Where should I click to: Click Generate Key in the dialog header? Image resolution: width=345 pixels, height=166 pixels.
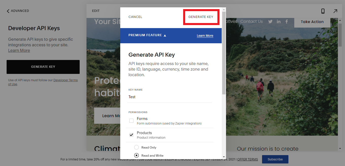(201, 17)
